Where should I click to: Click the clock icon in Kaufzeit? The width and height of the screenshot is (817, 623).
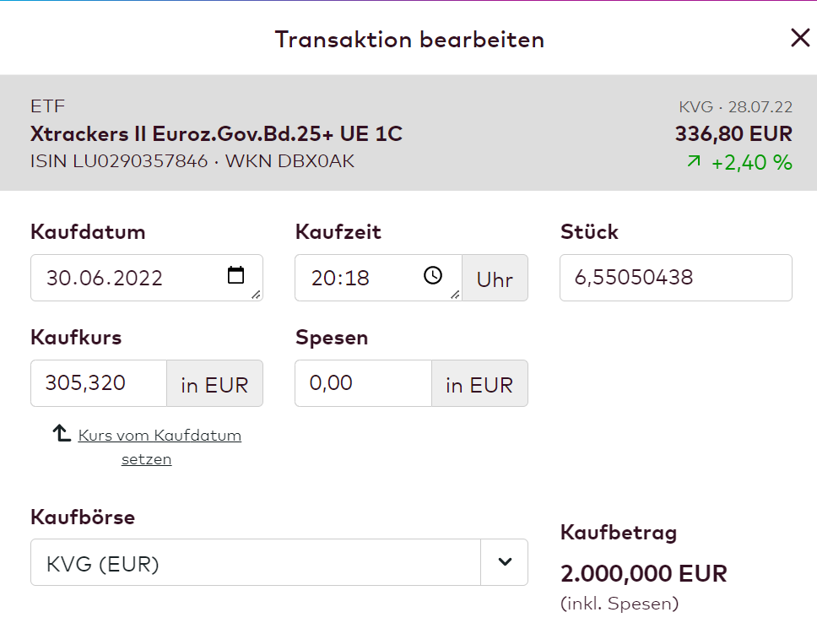(x=433, y=275)
